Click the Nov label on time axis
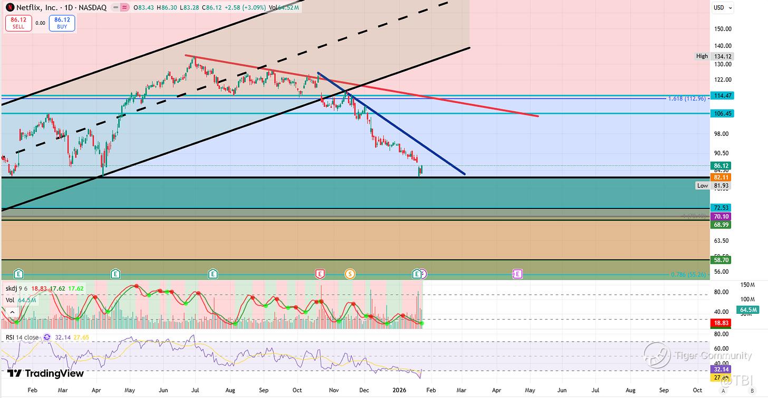This screenshot has height=398, width=768. tap(334, 391)
